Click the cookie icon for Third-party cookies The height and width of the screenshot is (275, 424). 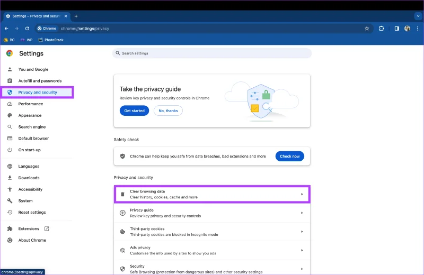pos(122,232)
